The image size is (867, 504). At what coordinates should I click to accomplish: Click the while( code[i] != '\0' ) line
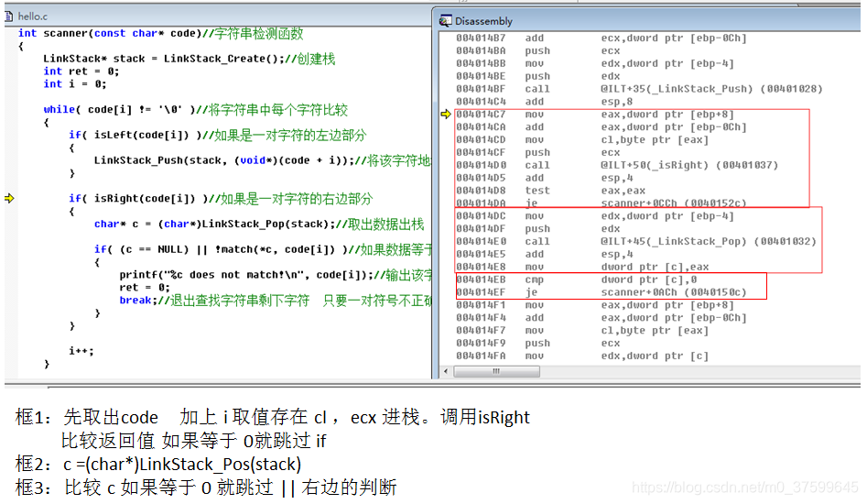click(195, 110)
